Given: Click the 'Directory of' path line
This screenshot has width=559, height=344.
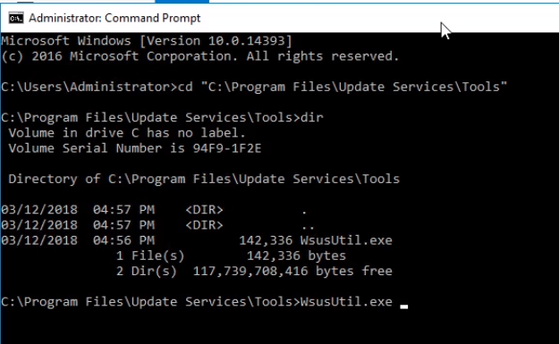Looking at the screenshot, I should point(204,179).
